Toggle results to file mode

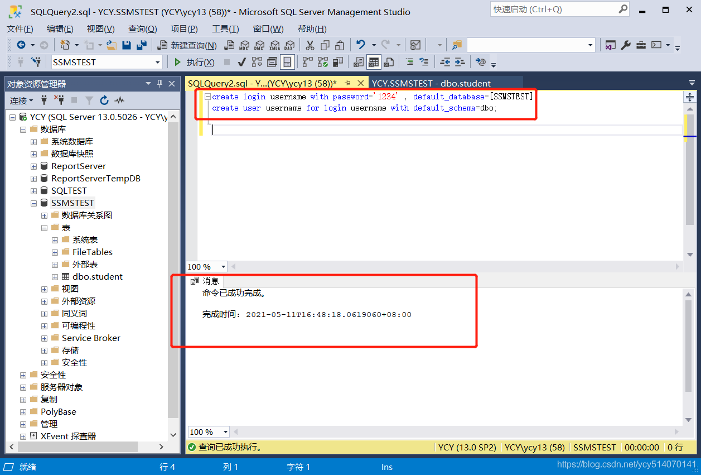click(389, 62)
